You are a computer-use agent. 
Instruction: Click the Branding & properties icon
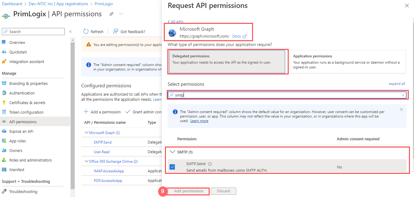click(4, 83)
